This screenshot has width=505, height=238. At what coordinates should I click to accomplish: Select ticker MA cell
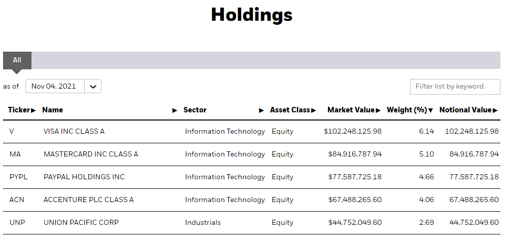[x=15, y=154]
